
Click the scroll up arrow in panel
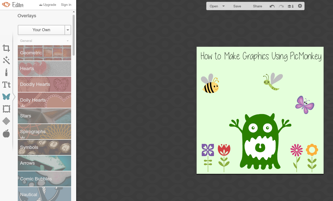(x=74, y=12)
